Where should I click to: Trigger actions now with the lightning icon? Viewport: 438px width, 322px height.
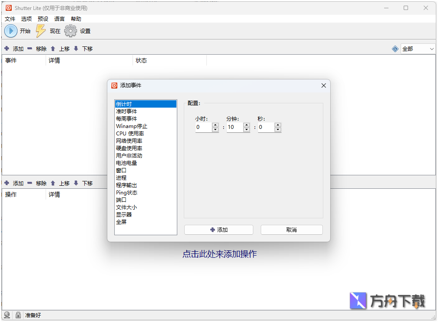click(x=40, y=30)
